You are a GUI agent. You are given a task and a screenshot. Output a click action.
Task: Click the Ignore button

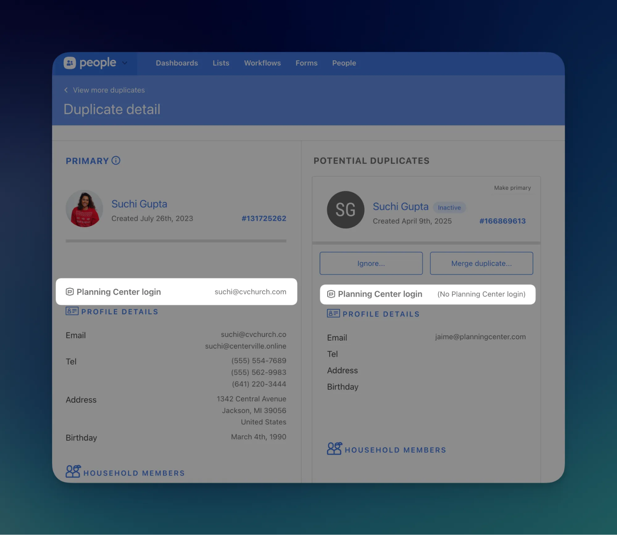click(x=371, y=263)
